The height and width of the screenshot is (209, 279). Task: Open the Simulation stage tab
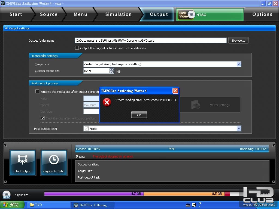coord(118,14)
